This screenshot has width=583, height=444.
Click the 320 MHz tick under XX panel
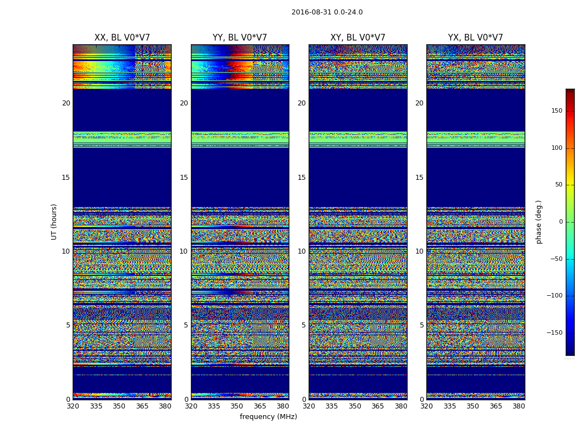click(x=73, y=406)
